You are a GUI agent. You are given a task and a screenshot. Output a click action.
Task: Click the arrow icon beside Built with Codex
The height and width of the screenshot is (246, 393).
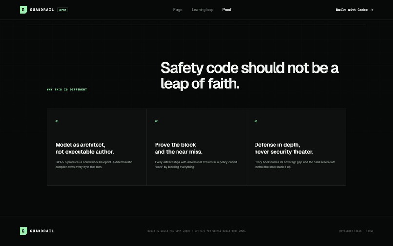372,10
